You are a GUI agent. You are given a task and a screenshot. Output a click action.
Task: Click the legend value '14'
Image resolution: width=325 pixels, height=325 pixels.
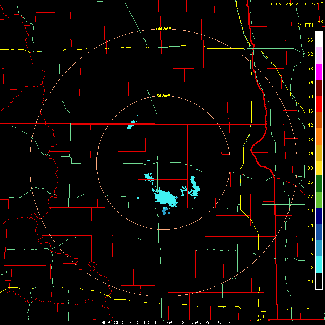[x=310, y=225]
